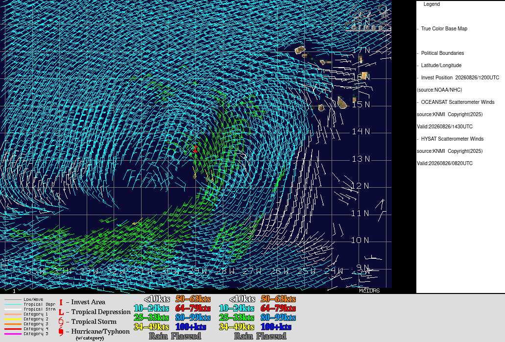Click the 17N latitude label
Viewport: 505px width, 342px height.
pyautogui.click(x=361, y=50)
